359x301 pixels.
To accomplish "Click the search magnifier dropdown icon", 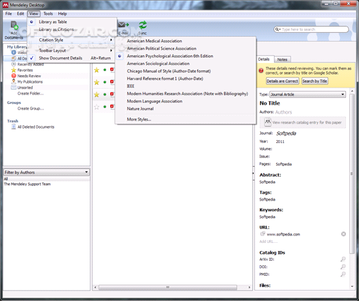I will click(x=277, y=29).
